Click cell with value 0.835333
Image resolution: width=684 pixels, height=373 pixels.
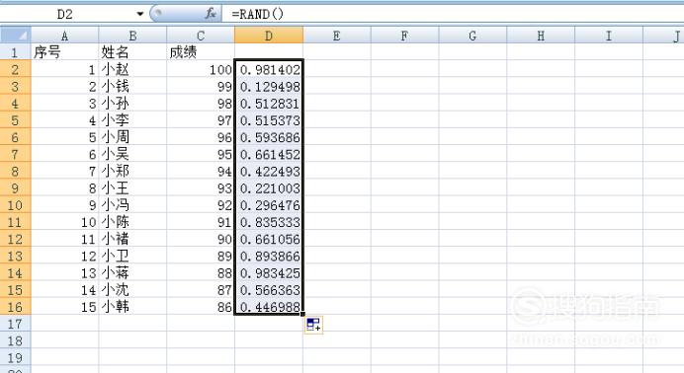pos(269,222)
